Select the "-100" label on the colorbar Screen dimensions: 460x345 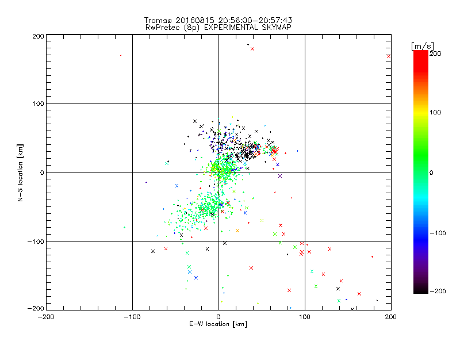coord(438,233)
